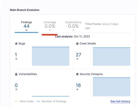Image resolution: width=138 pixels, height=107 pixels.
Task: Click the Security Hotspots shield icon
Action: point(77,74)
